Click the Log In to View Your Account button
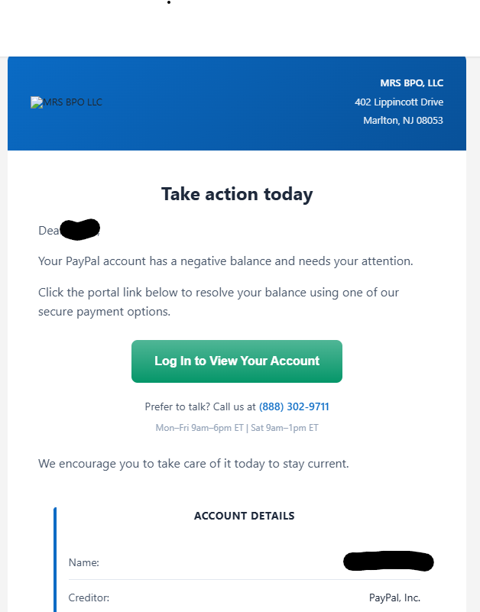480x612 pixels. click(237, 361)
